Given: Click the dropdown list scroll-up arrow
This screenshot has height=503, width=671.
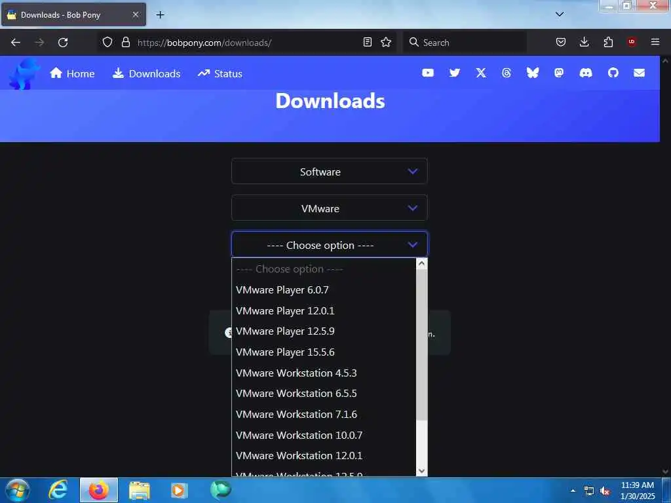Looking at the screenshot, I should pos(421,263).
